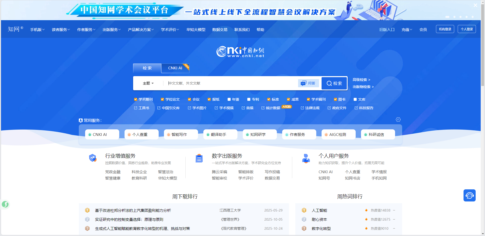This screenshot has width=485, height=236.
Task: Expand the 读者服务 navigation menu
Action: point(61,29)
